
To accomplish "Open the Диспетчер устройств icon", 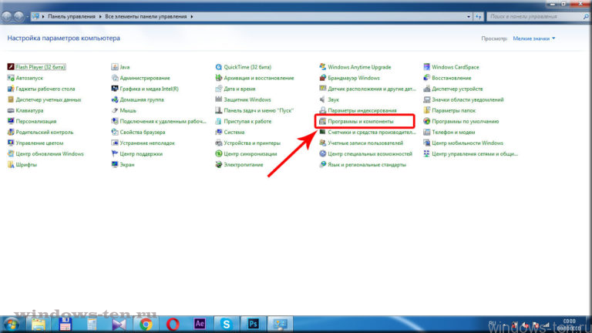I will (x=426, y=89).
